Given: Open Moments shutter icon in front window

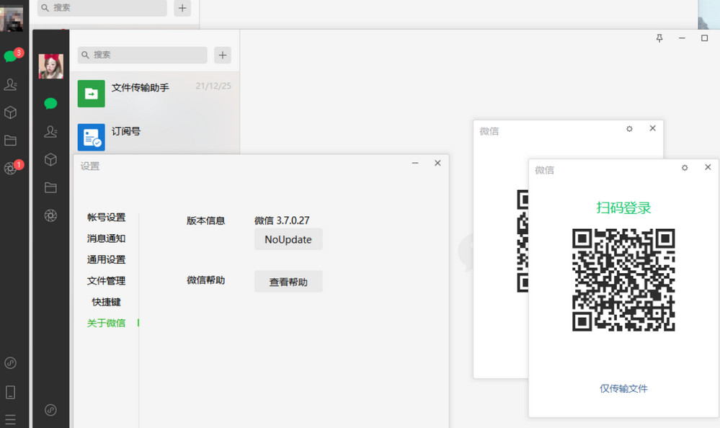Looking at the screenshot, I should click(50, 215).
